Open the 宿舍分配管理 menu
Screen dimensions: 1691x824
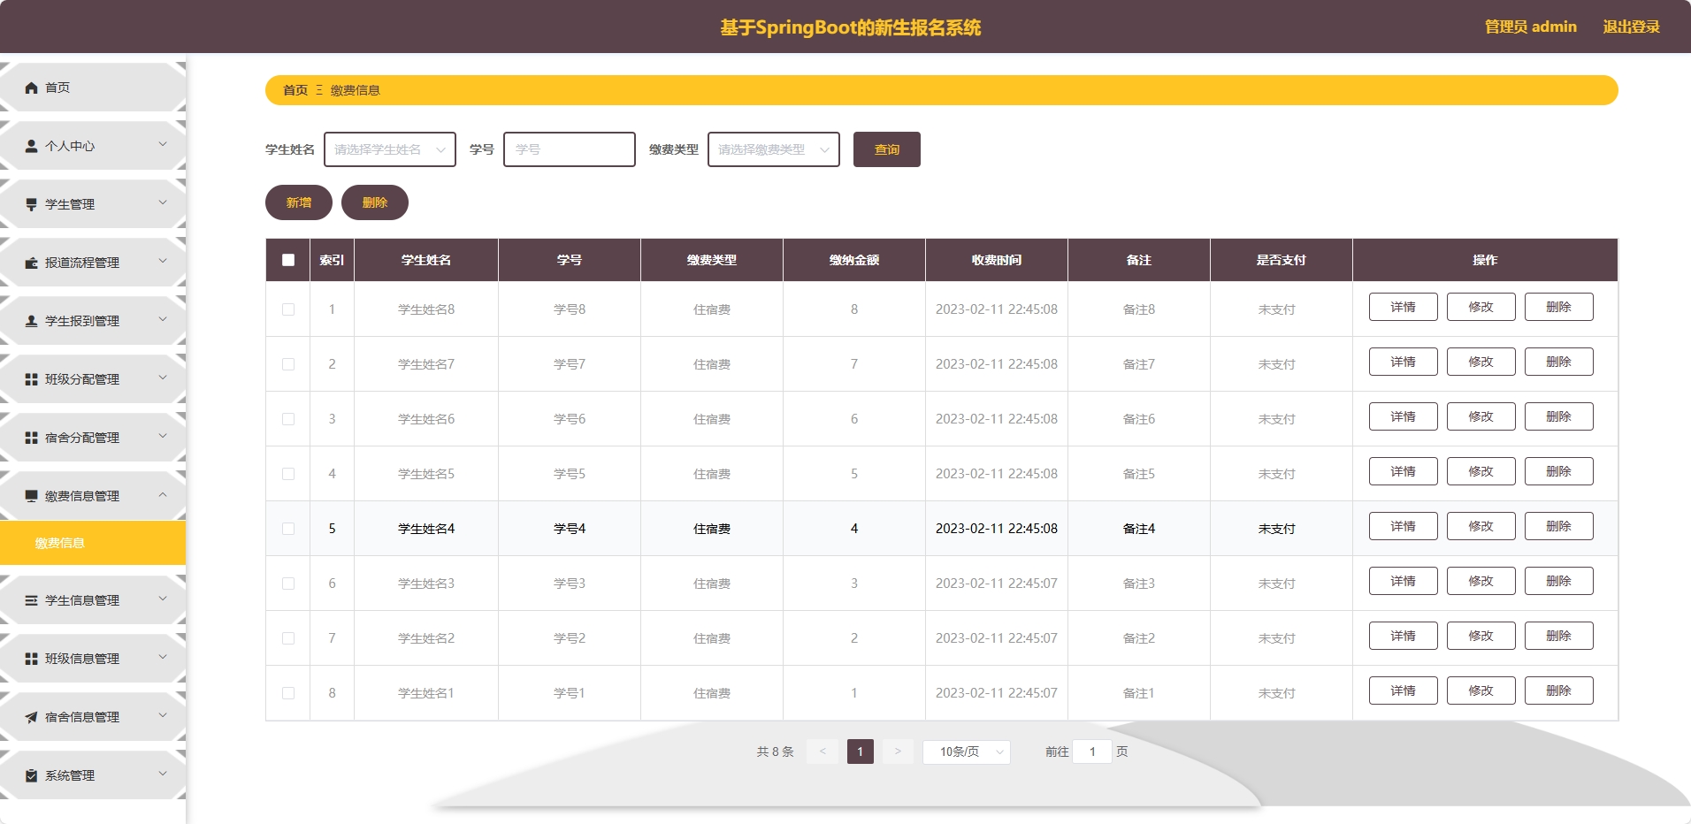[93, 438]
